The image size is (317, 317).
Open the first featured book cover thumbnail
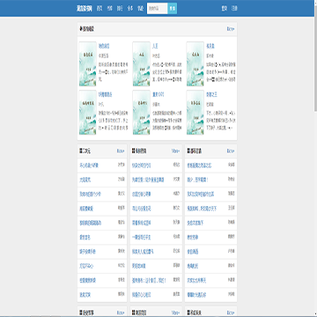click(87, 64)
